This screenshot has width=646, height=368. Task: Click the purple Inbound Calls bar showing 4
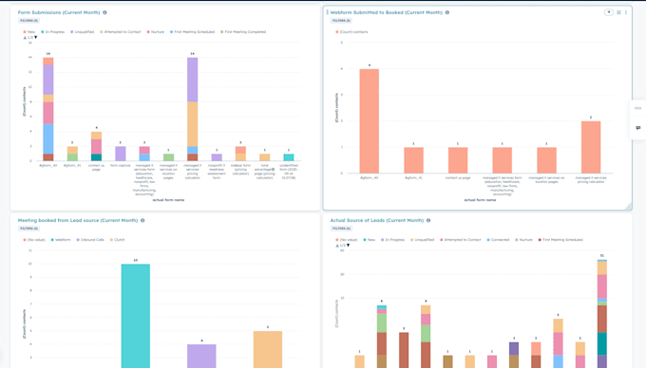point(201,356)
